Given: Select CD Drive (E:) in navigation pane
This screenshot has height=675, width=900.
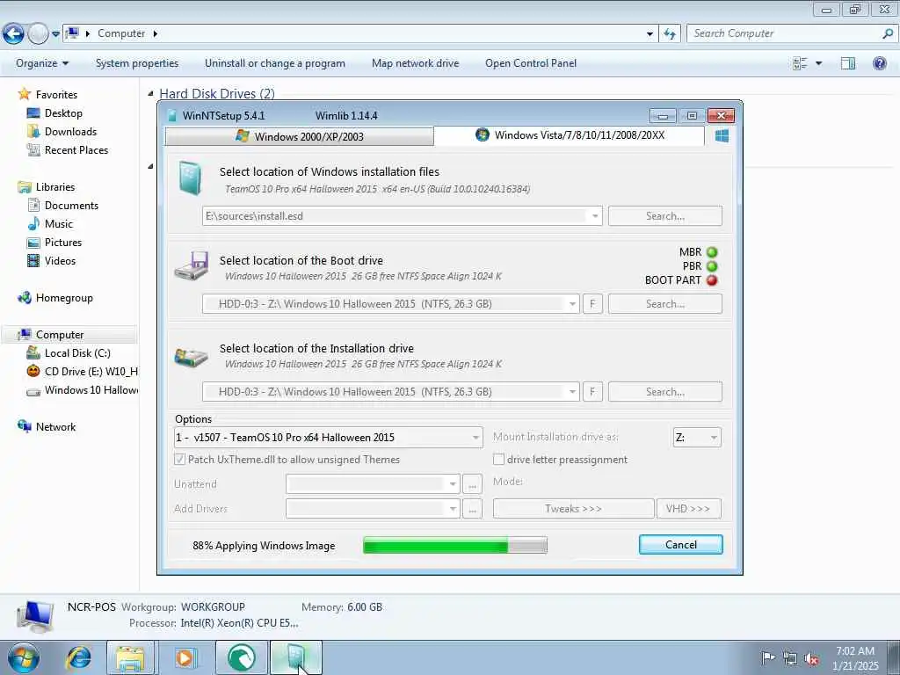Looking at the screenshot, I should point(82,372).
